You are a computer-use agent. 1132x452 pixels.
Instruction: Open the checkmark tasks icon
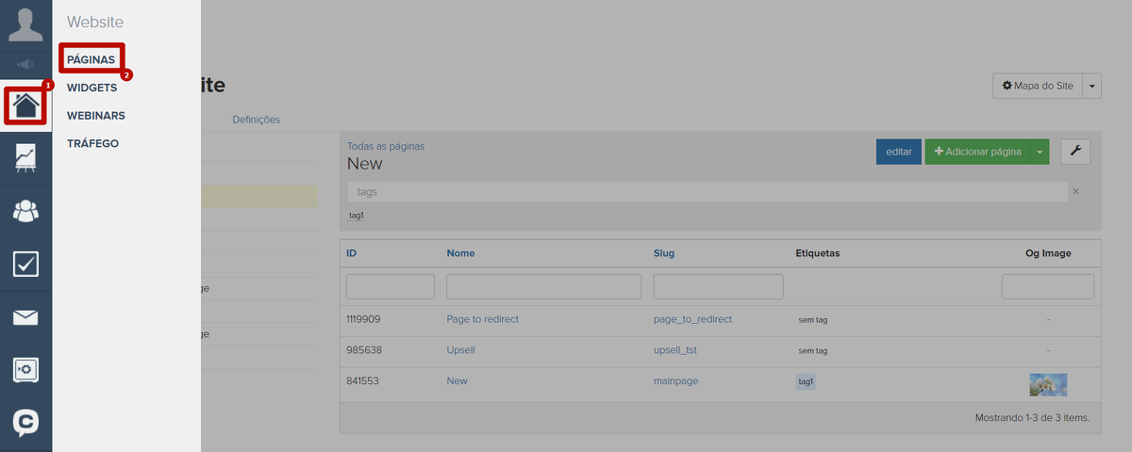pos(25,264)
